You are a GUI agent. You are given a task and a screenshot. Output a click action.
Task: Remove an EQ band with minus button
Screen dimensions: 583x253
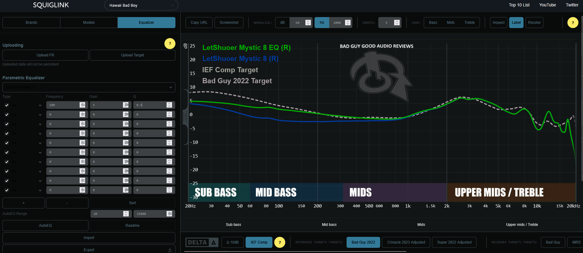click(67, 203)
